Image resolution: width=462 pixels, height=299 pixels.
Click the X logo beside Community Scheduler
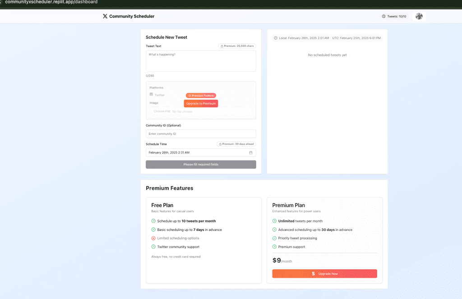pyautogui.click(x=105, y=16)
